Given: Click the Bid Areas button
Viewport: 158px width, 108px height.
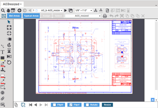Looking at the screenshot, I should [14, 16].
